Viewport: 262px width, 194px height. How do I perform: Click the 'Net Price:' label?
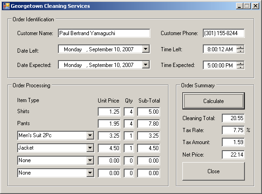pos(193,155)
